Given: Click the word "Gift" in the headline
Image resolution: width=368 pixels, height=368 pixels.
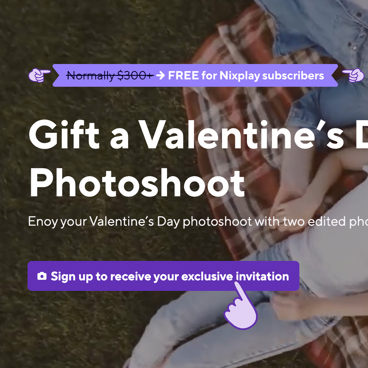Looking at the screenshot, I should [x=64, y=135].
